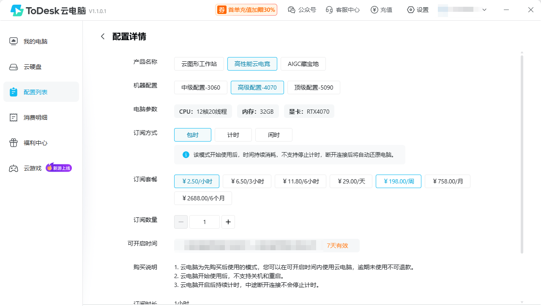Screen dimensions: 541x306
Task: Click the 云游戏 gamepad icon
Action: (x=14, y=168)
